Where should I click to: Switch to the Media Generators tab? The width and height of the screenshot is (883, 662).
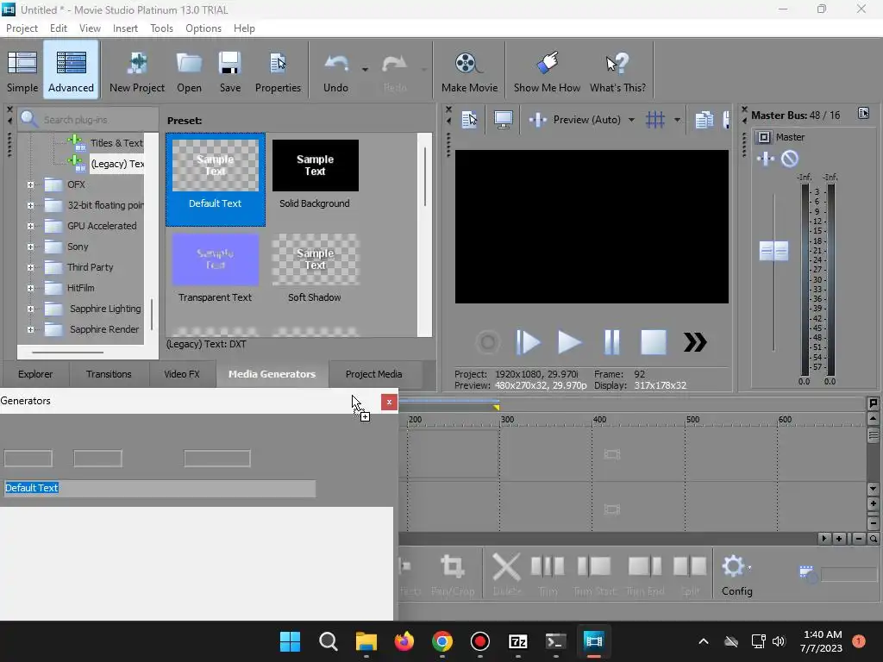(272, 374)
